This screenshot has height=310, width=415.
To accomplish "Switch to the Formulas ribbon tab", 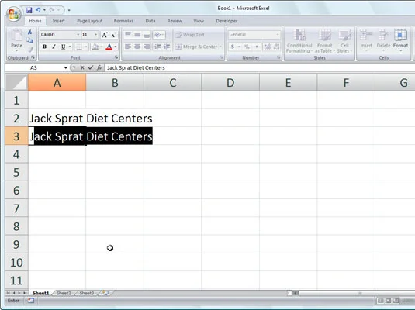I will (123, 21).
